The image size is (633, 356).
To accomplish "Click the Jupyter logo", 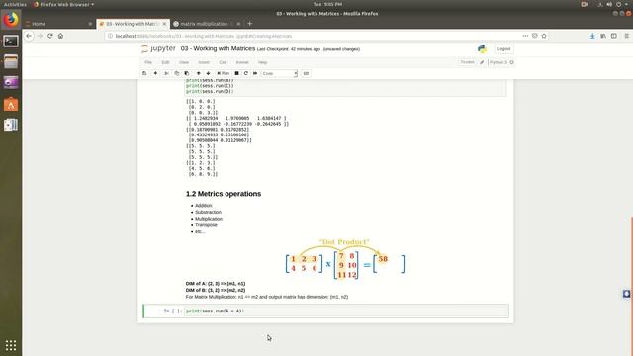I will pos(158,48).
